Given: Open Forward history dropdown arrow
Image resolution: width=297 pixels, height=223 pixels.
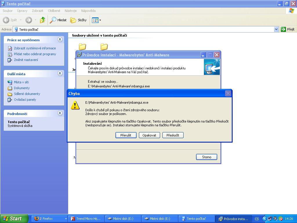Looking at the screenshot, I should 35,20.
